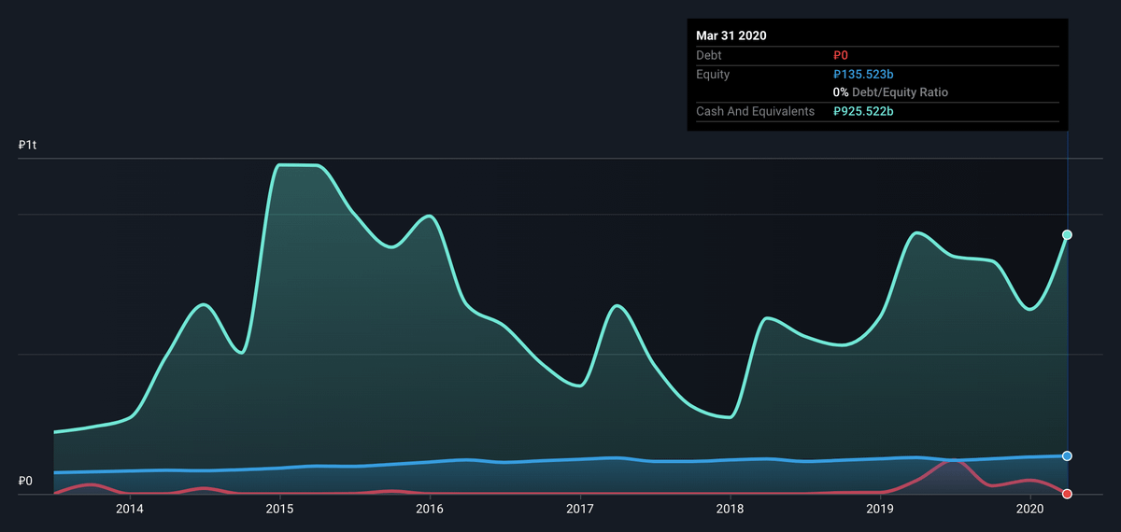Click the red Debt endpoint marker

pyautogui.click(x=1067, y=494)
